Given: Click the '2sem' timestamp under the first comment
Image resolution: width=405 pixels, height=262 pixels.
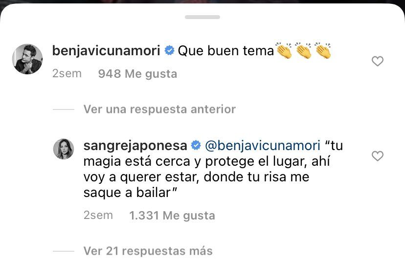Looking at the screenshot, I should (x=67, y=74).
